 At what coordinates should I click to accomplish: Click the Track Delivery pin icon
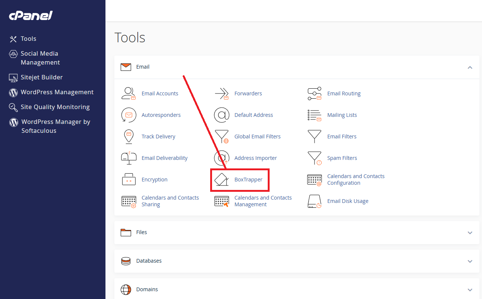128,137
